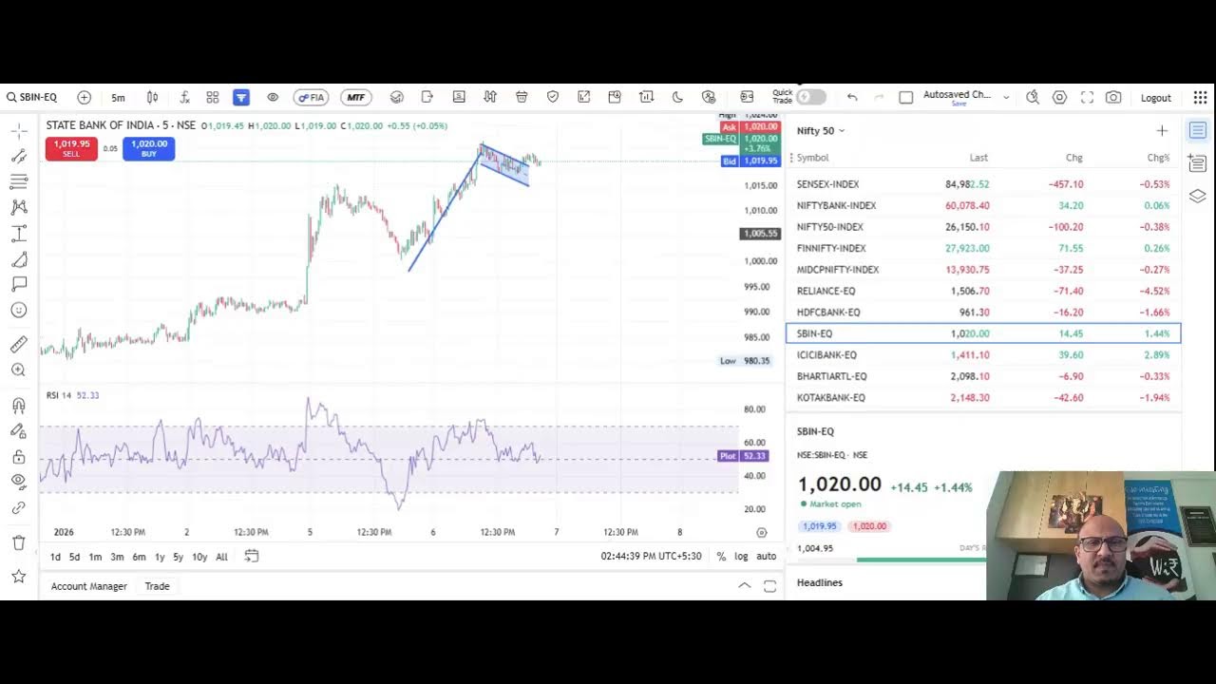Choose the chart patterns drawing tool
The width and height of the screenshot is (1216, 684).
[x=19, y=207]
